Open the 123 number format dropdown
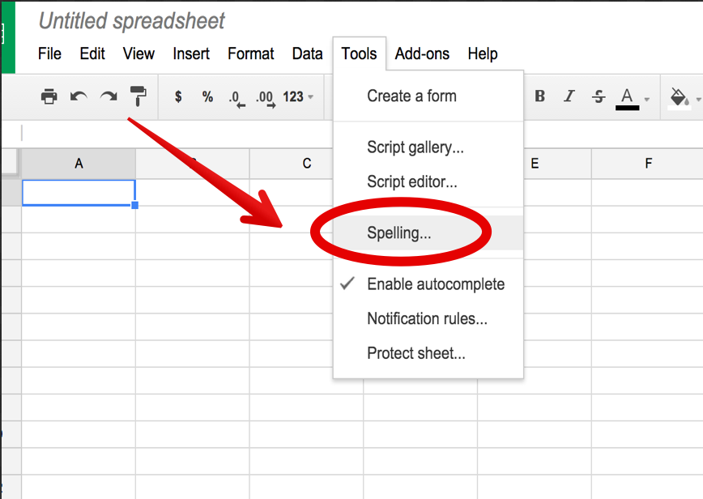703x499 pixels. (x=296, y=96)
